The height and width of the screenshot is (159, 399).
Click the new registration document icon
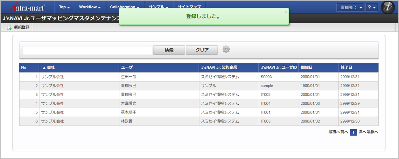9,27
